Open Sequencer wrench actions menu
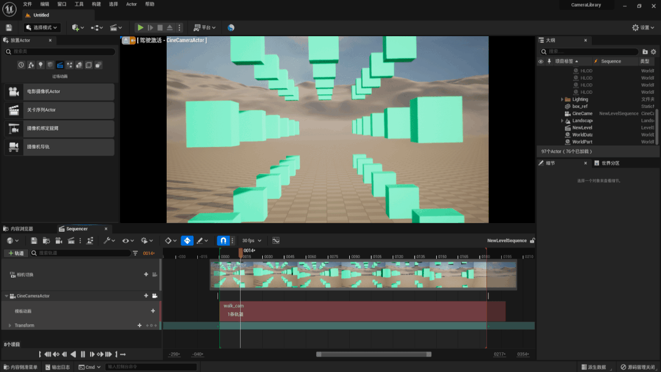 (108, 241)
